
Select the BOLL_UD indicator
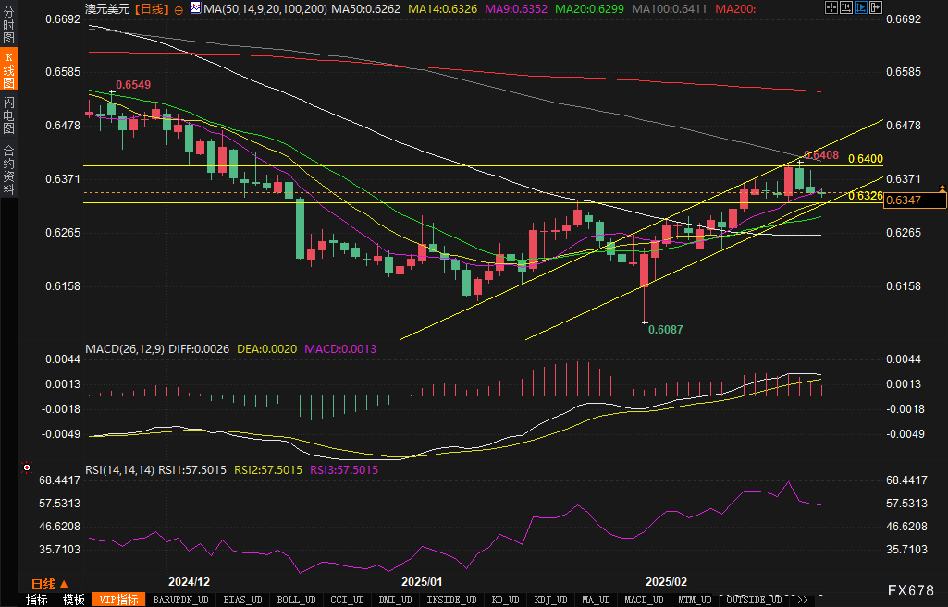[296, 600]
